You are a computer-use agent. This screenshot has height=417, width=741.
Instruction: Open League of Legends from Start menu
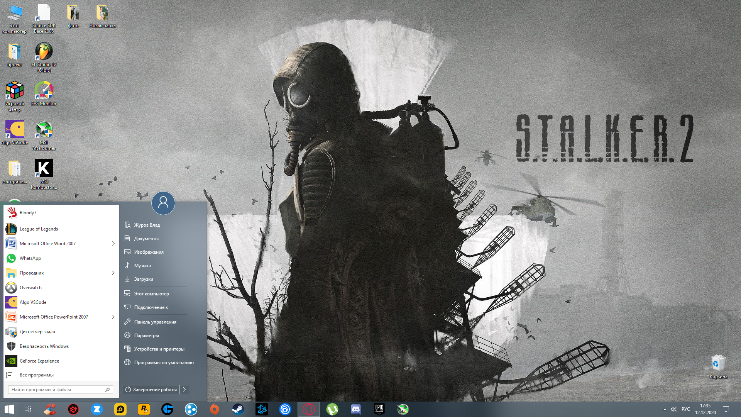tap(38, 228)
